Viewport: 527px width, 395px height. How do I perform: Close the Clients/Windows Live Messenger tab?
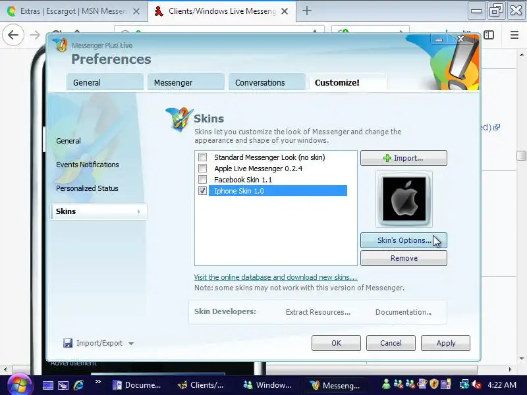click(285, 11)
